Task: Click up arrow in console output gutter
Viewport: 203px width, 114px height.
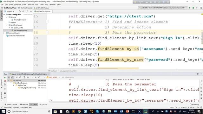Action: [201, 81]
